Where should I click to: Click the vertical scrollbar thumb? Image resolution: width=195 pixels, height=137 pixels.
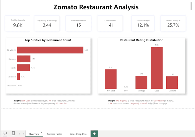pyautogui.click(x=191, y=6)
